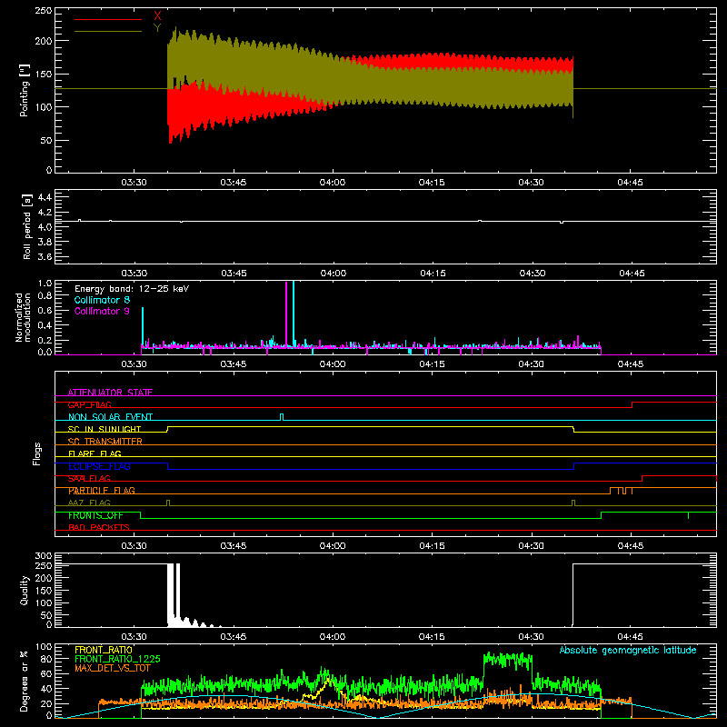
Task: Click the NON_SOLAR_EVENT pulse on cyan line
Action: click(x=282, y=417)
